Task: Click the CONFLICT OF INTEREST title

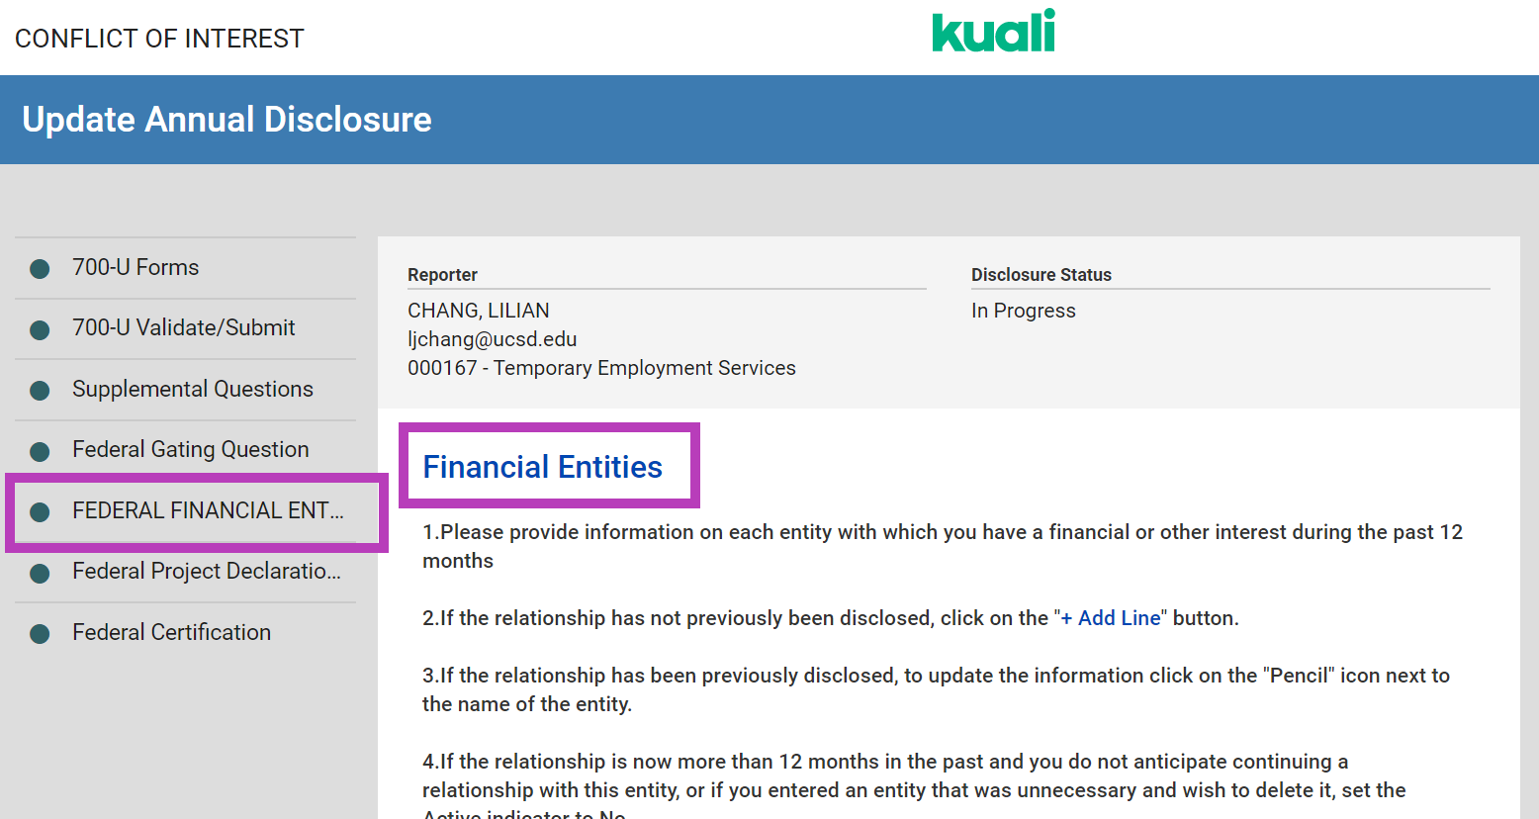Action: pos(159,39)
